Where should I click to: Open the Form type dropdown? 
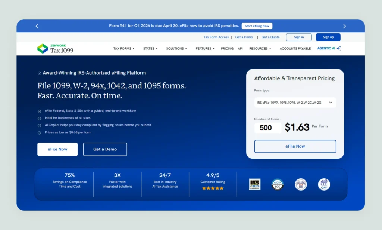pyautogui.click(x=295, y=103)
